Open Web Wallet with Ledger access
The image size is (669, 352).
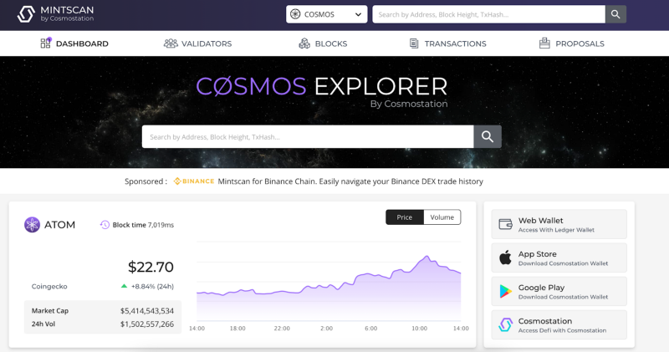559,224
